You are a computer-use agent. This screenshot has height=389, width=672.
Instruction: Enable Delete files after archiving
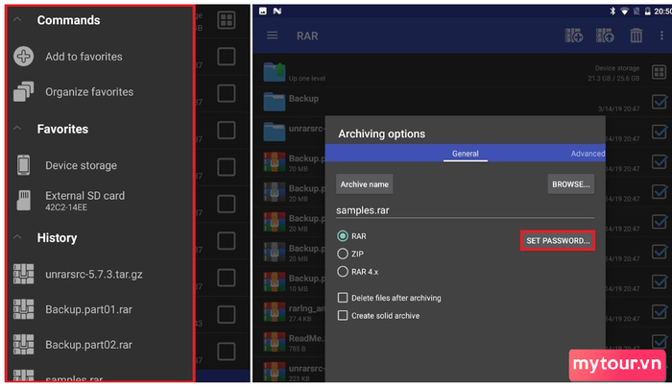tap(343, 298)
